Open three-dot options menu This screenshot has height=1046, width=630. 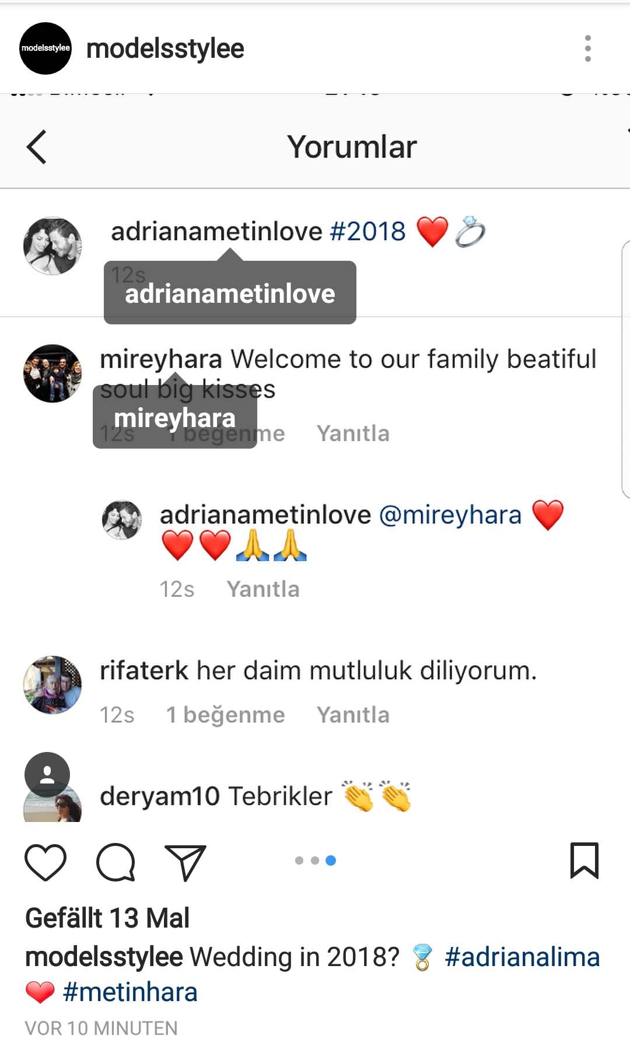pyautogui.click(x=588, y=48)
